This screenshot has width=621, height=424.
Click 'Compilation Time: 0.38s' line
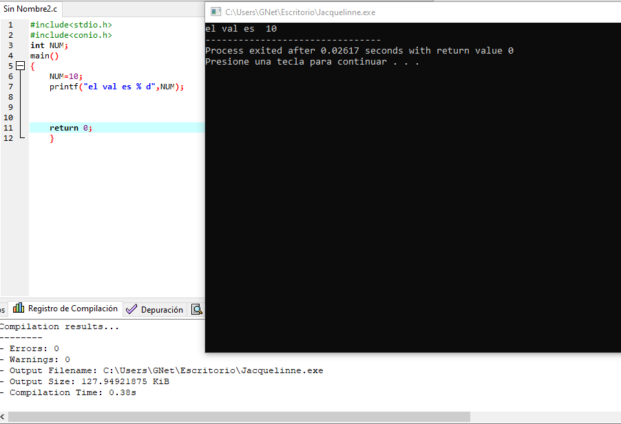68,393
